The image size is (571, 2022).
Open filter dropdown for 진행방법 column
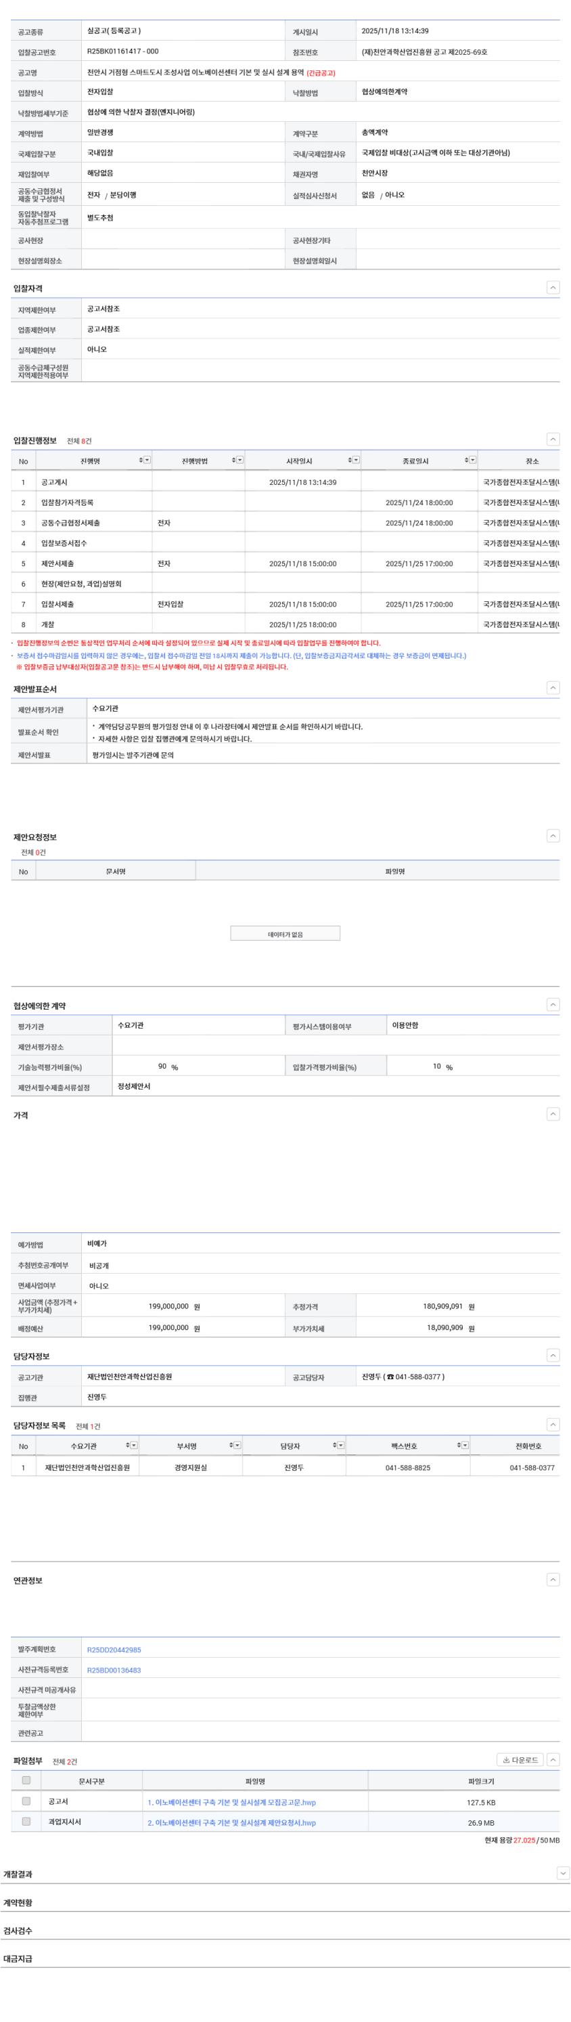(240, 460)
